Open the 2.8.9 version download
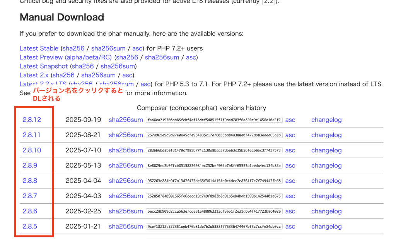Screen dimensions: 396x239 (30, 165)
